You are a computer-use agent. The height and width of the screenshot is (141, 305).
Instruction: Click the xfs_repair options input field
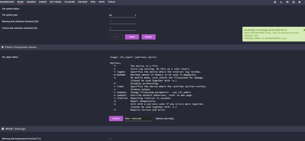[x=138, y=118]
